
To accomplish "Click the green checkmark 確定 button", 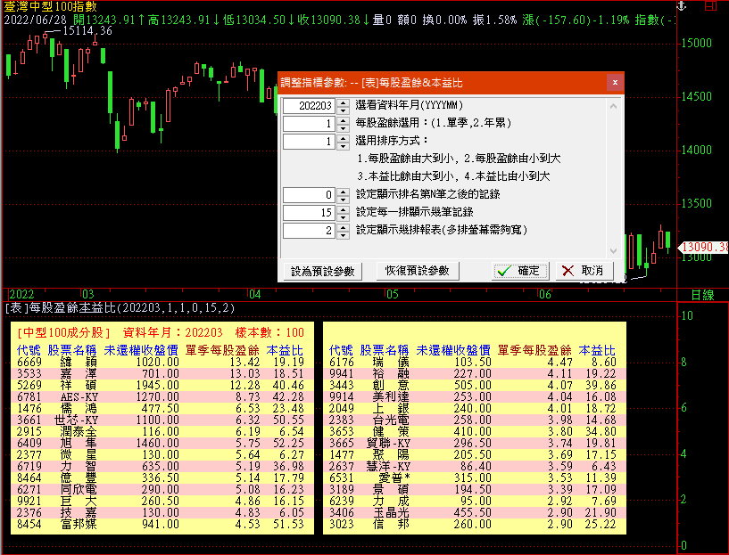I will click(x=520, y=271).
